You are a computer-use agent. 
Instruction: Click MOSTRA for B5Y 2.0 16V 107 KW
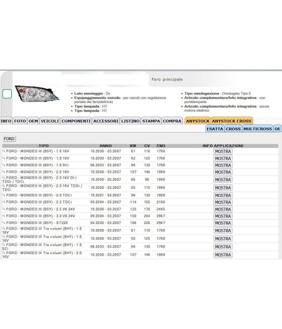coord(223,172)
